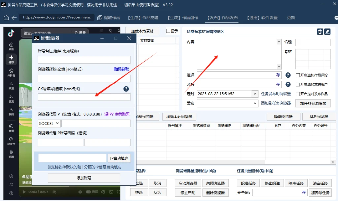Click the 加载本地浏览器 button

tap(179, 117)
